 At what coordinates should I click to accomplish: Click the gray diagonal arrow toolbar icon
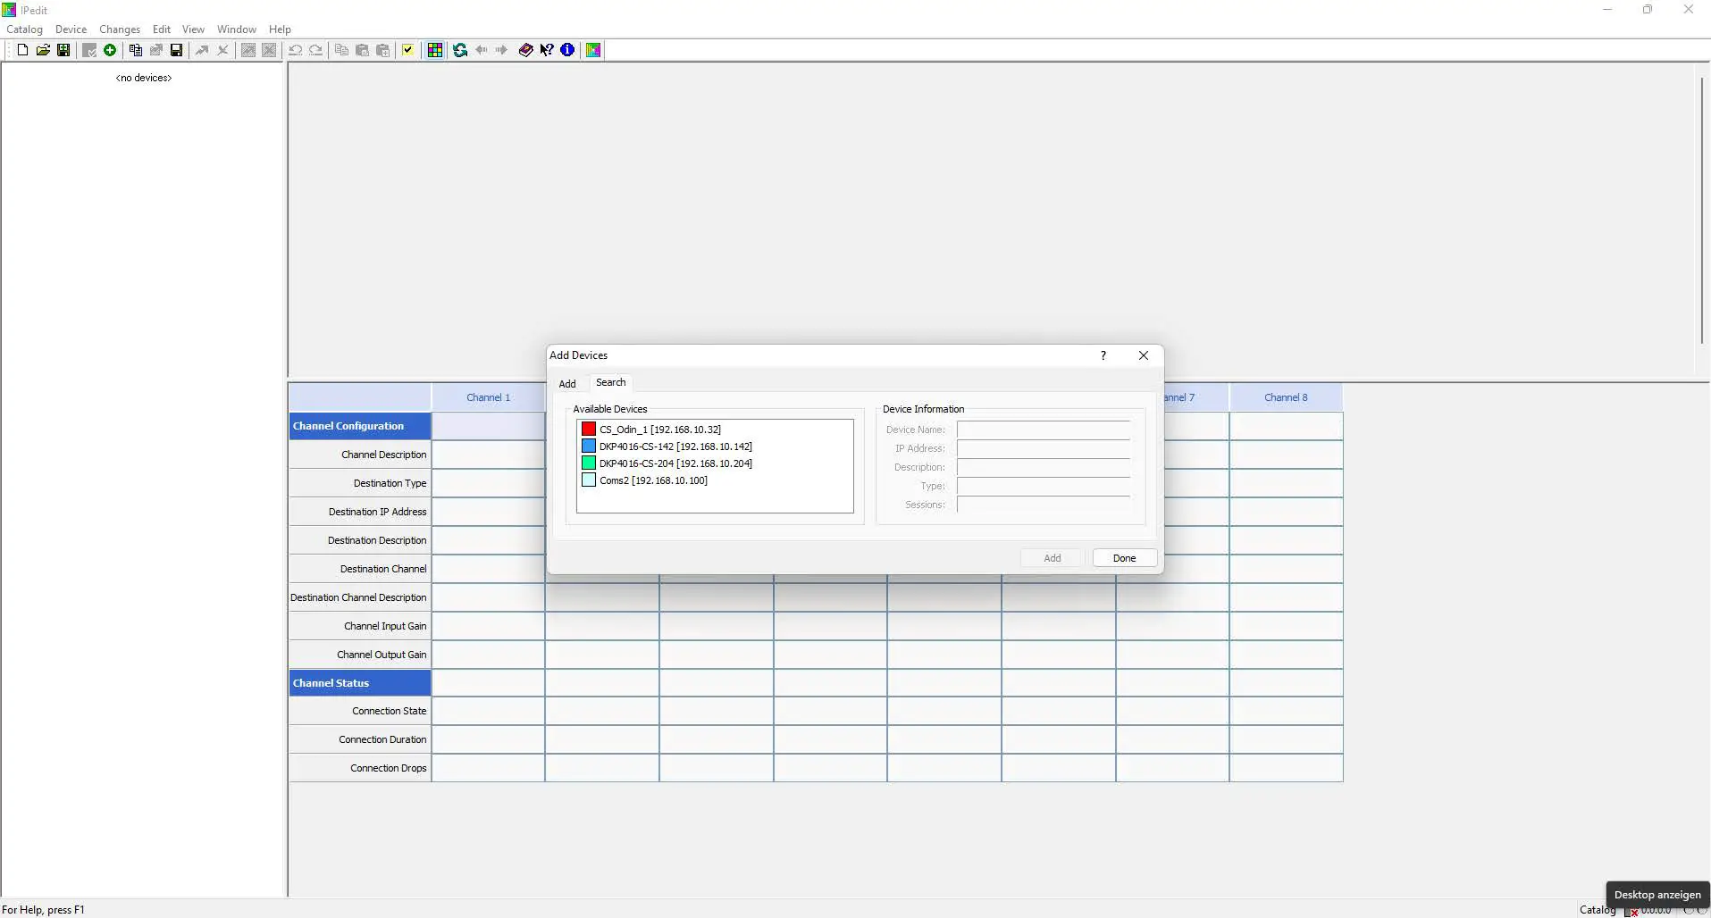coord(203,50)
